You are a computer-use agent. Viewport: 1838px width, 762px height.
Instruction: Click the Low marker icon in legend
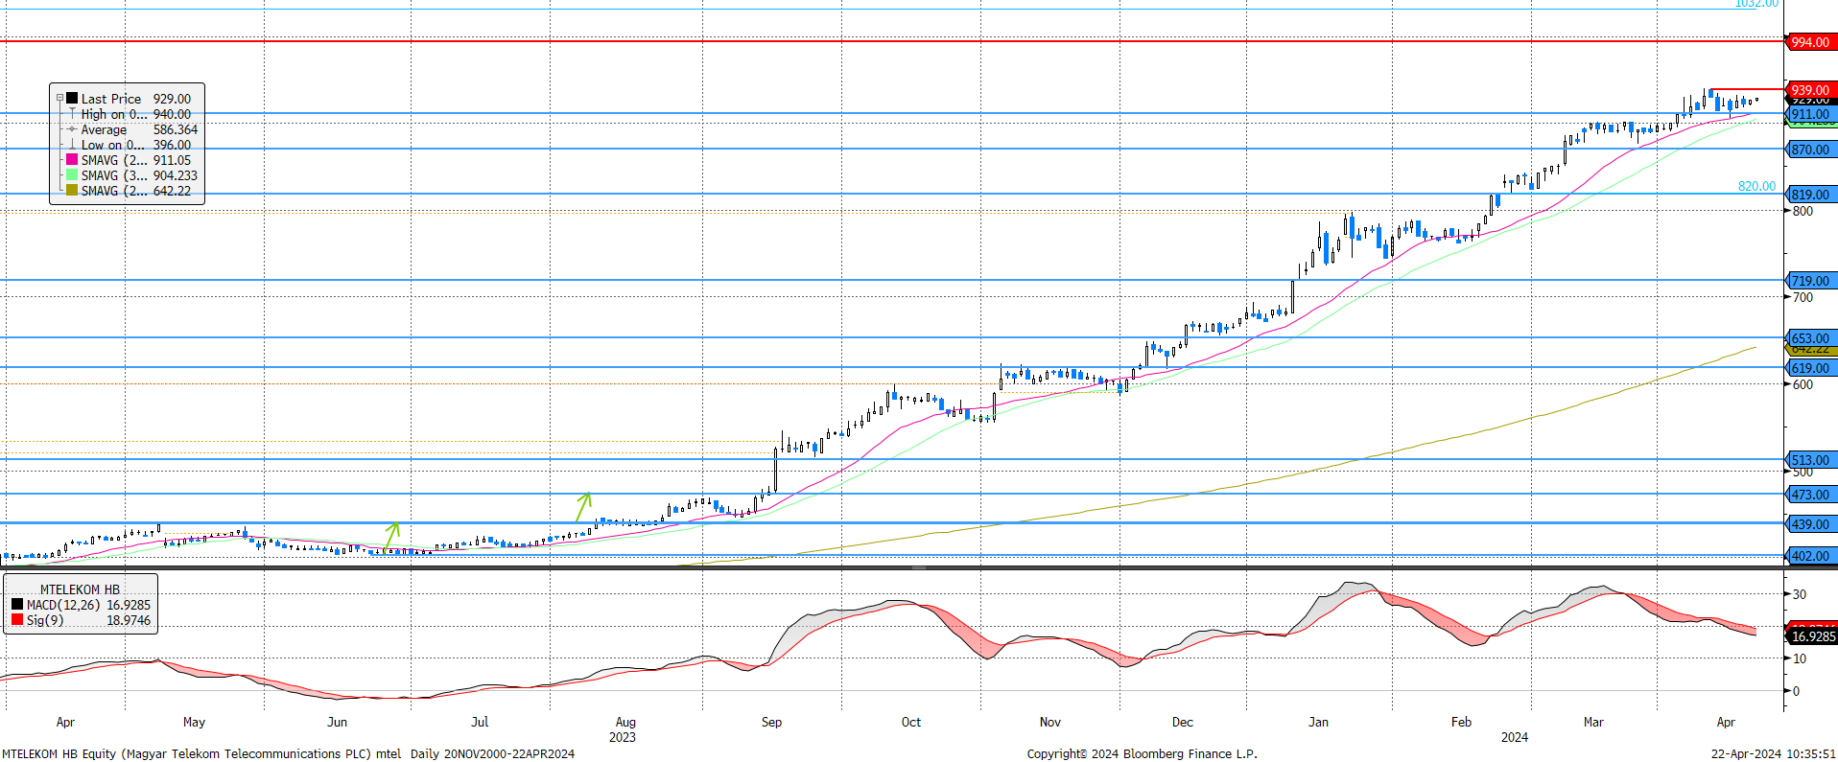pyautogui.click(x=72, y=144)
